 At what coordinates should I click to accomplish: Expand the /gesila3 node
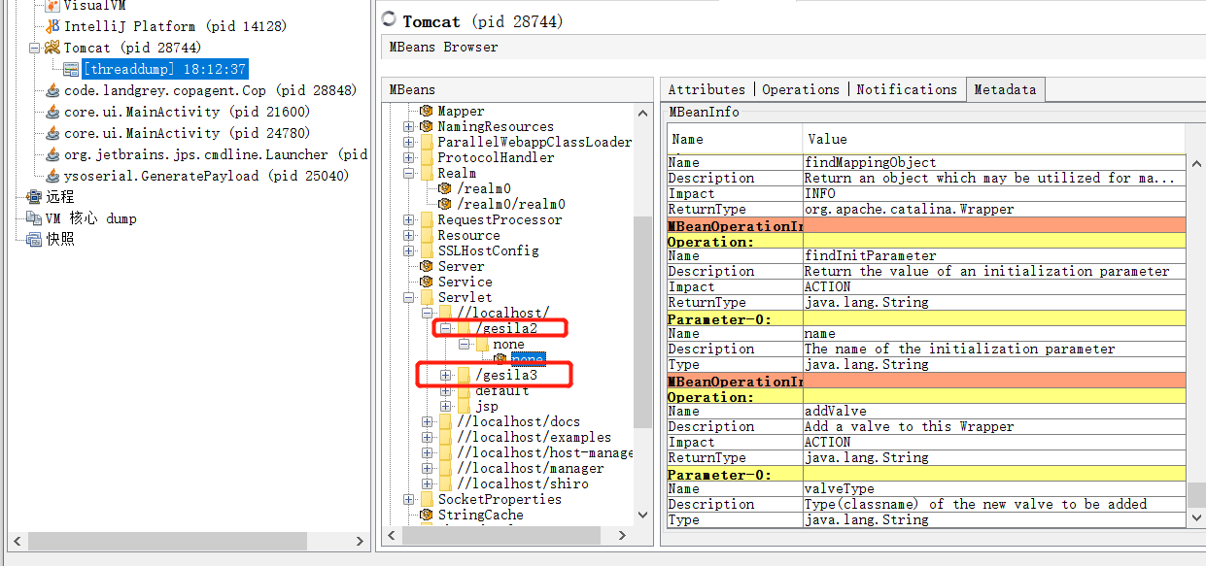pyautogui.click(x=446, y=375)
